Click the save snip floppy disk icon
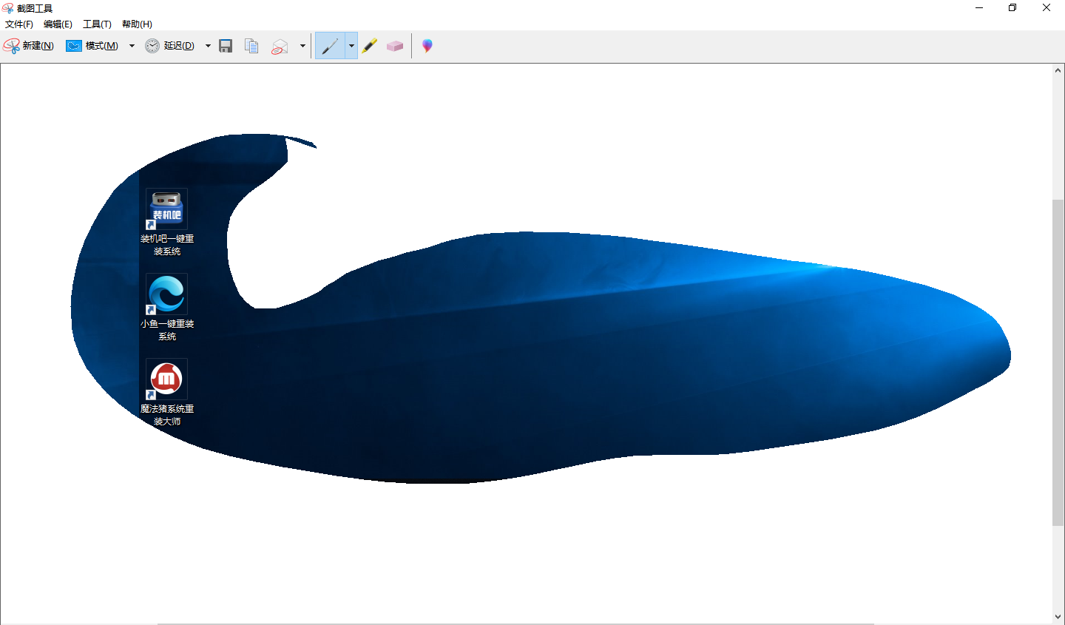 pos(226,46)
